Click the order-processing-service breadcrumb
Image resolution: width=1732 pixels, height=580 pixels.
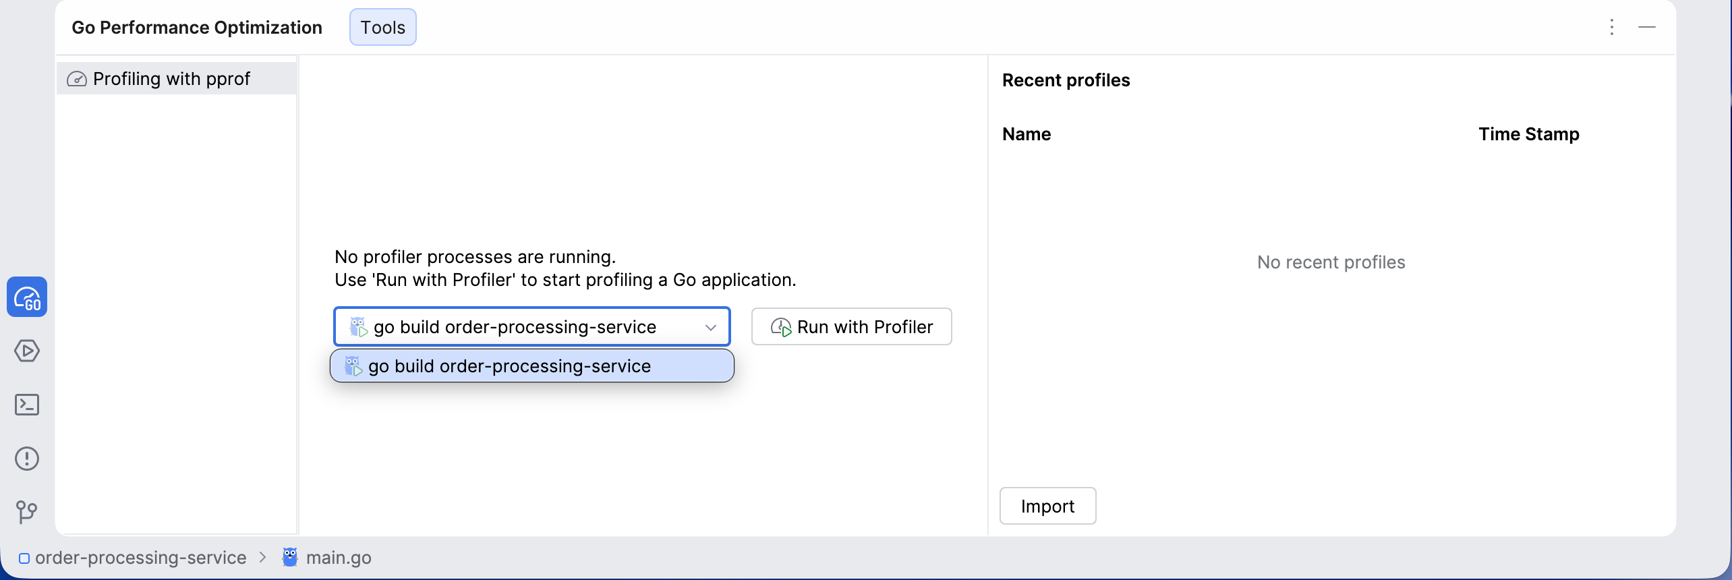(140, 558)
